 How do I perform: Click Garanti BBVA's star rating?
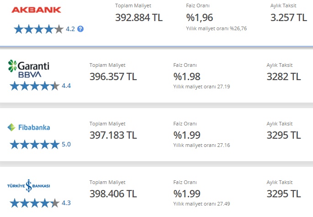(x=35, y=86)
